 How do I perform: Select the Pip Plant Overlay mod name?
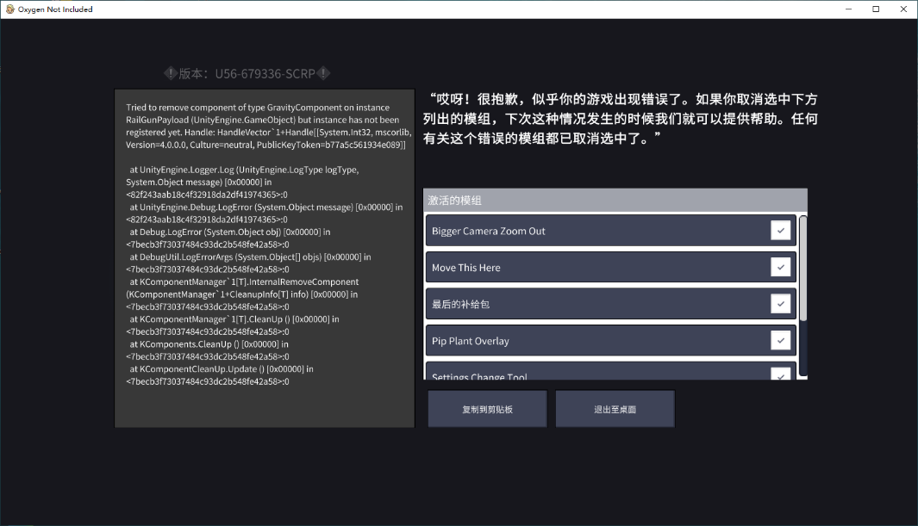coord(470,341)
